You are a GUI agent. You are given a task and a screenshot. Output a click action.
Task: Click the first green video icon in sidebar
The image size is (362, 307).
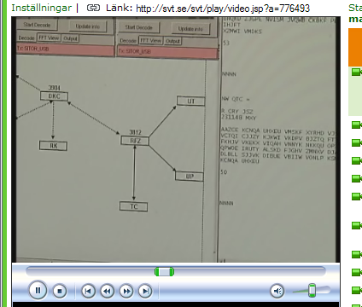pos(356,72)
